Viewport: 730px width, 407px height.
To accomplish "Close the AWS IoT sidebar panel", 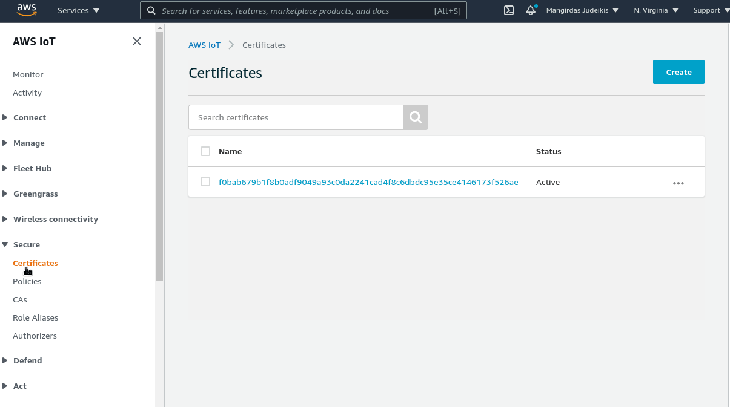I will click(136, 41).
